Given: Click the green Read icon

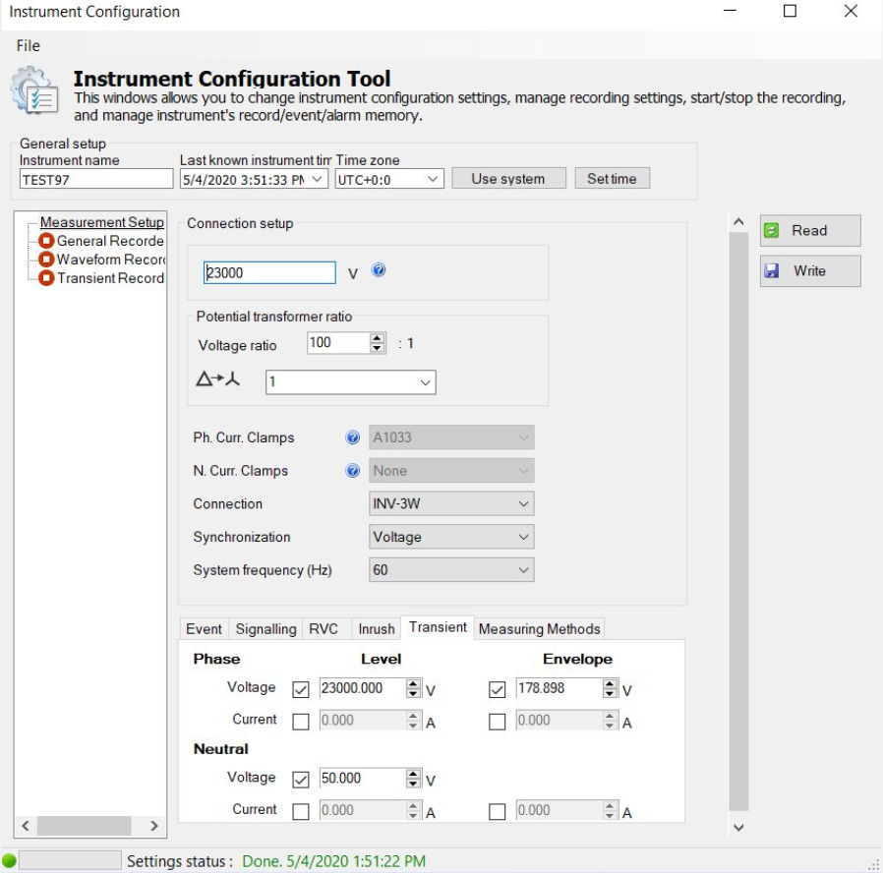Looking at the screenshot, I should tap(773, 230).
